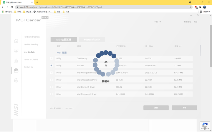
Task: Open the 線上看 bookmark folder
Action: coord(27,12)
